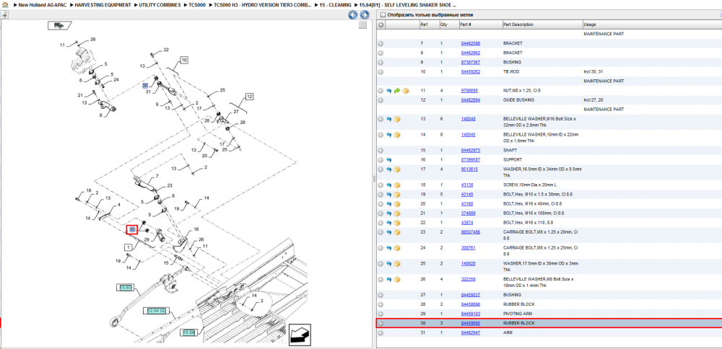Click reference tag 12.04 02 in diagram
722x349 pixels.
point(156,312)
